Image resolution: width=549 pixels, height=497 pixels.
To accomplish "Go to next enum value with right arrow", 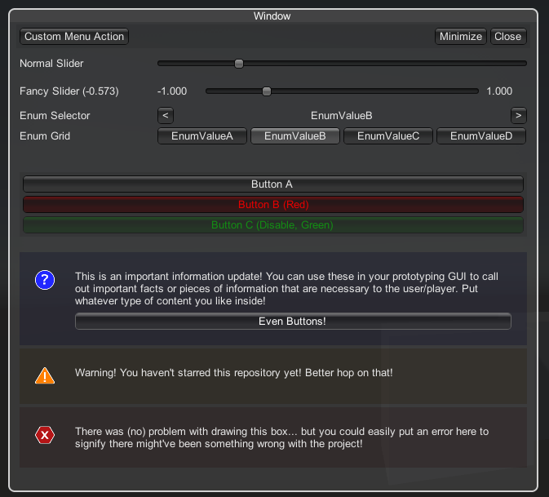I will (x=519, y=115).
